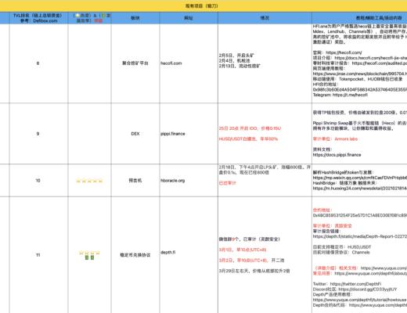The image size is (407, 313).
Task: Select the red 3月1日 UTC+8 line
Action: point(243,250)
